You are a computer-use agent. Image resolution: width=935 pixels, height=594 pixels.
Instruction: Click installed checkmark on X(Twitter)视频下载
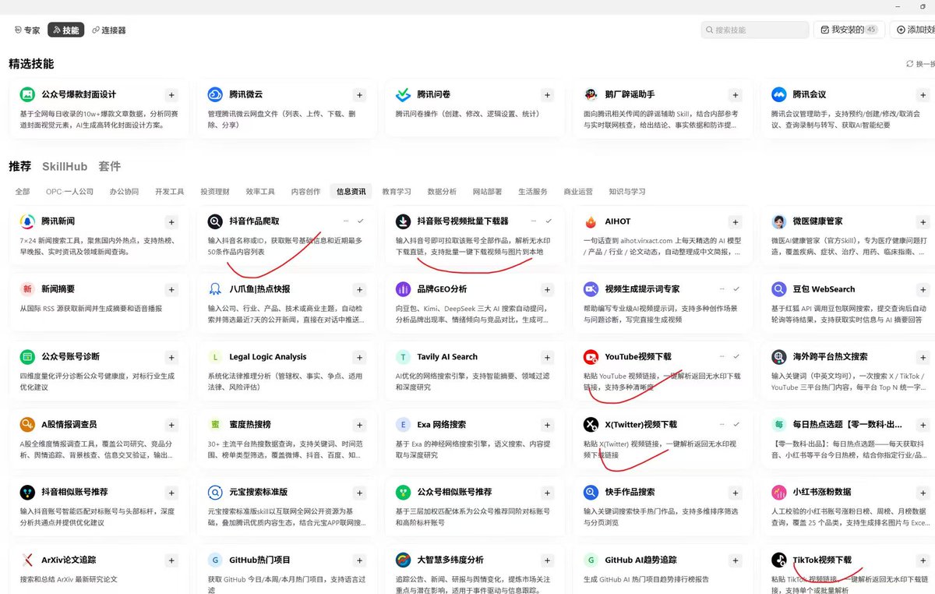pos(736,424)
